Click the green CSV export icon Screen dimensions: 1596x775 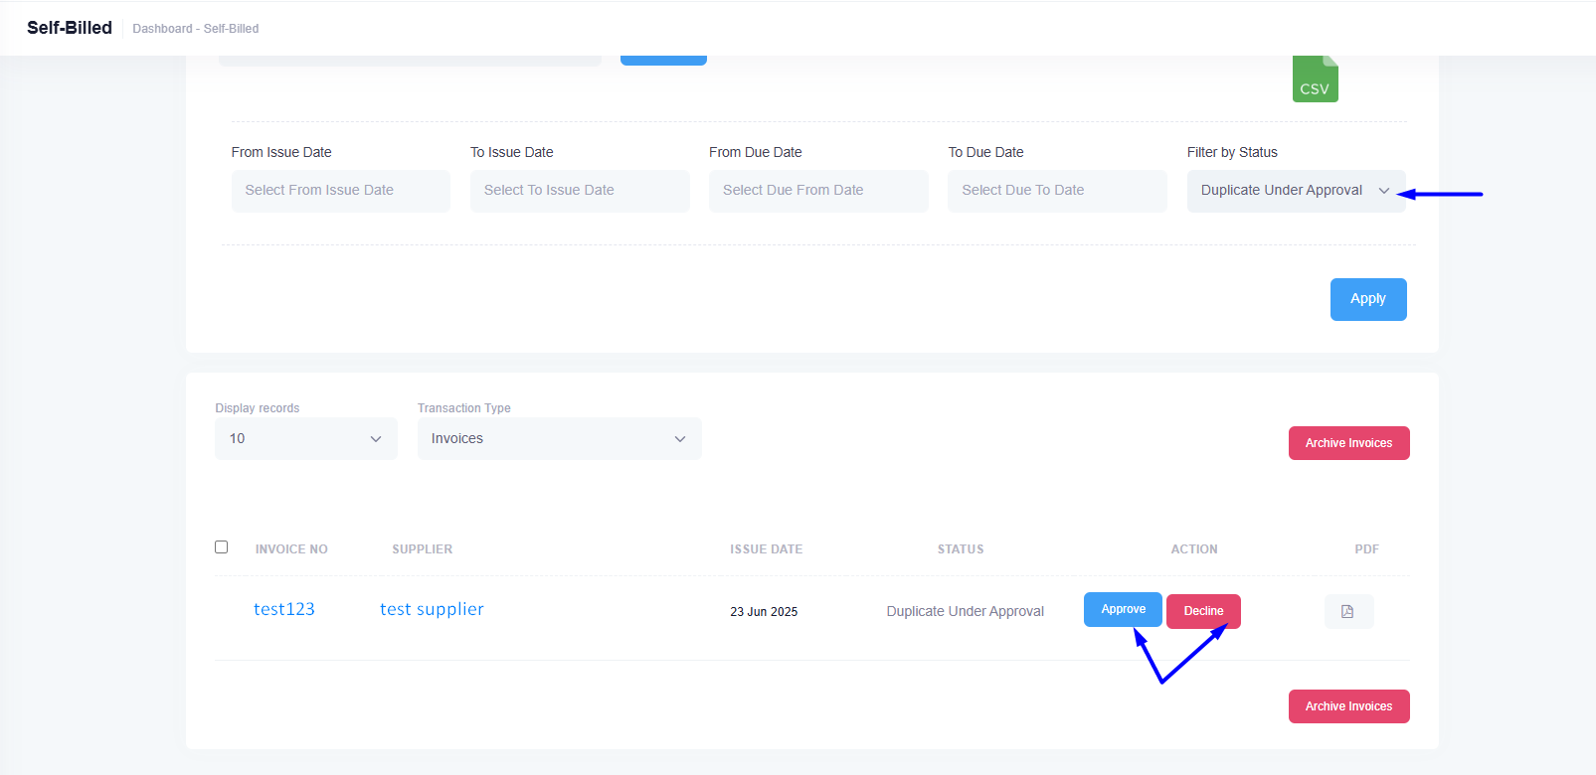tap(1315, 79)
